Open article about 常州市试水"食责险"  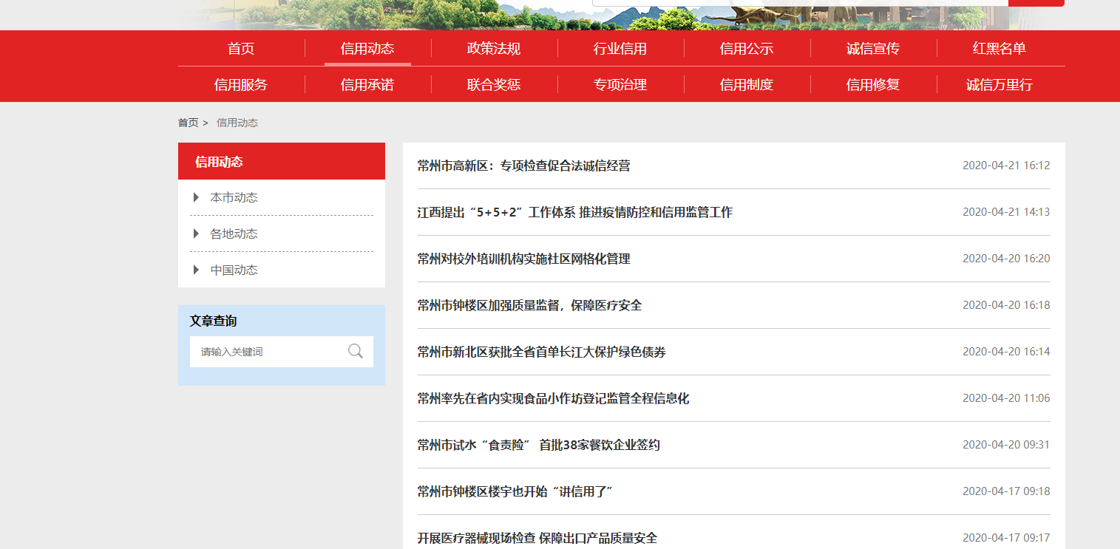click(x=538, y=446)
